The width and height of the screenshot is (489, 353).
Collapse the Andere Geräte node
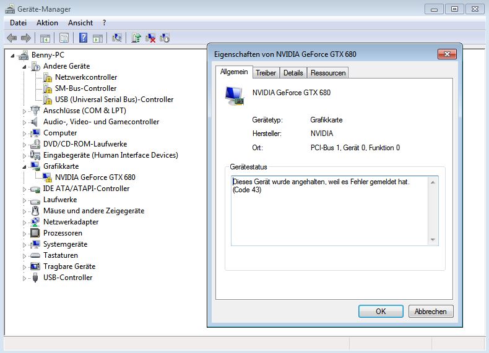(x=24, y=67)
